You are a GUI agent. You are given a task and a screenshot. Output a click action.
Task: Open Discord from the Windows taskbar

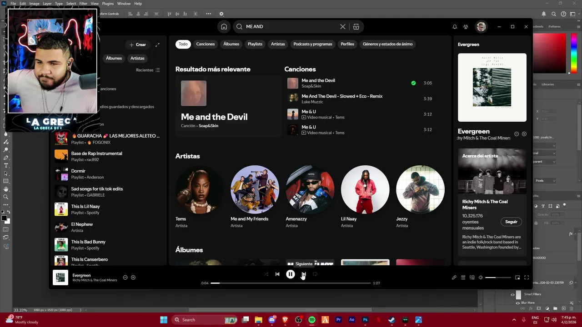(x=272, y=320)
